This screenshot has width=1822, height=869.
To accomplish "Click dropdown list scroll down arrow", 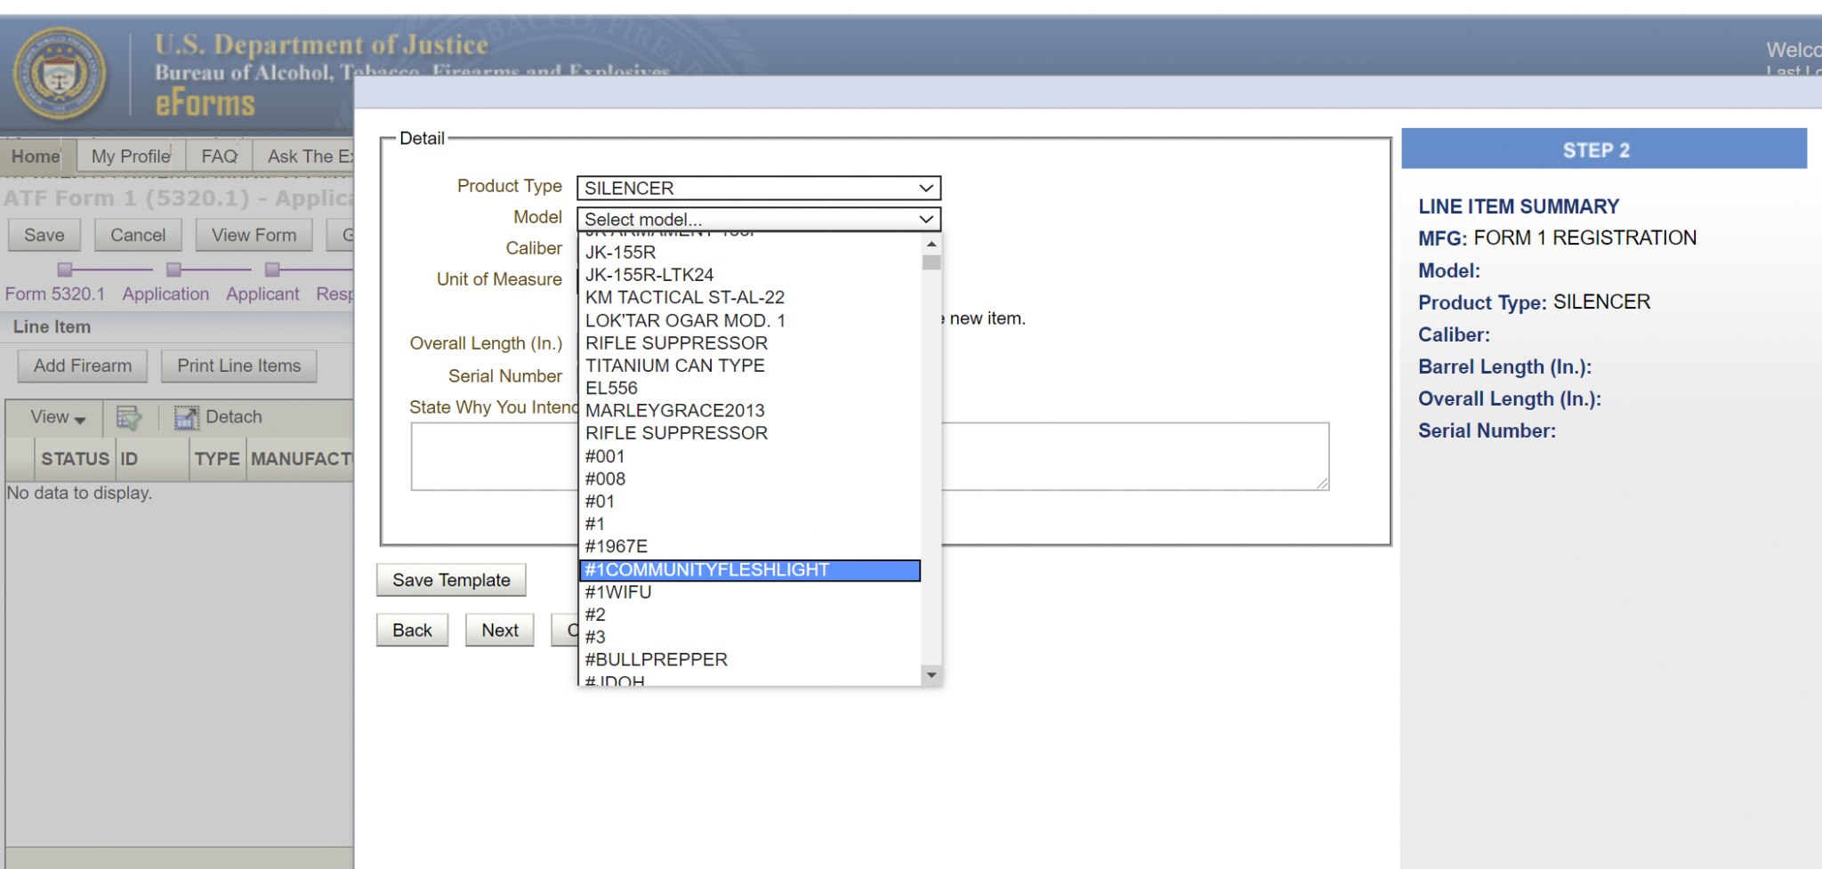I will (931, 675).
